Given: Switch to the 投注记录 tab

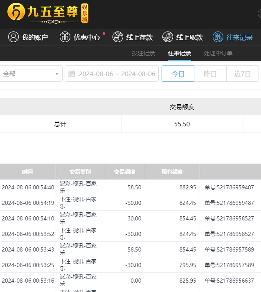Looking at the screenshot, I should (x=143, y=53).
